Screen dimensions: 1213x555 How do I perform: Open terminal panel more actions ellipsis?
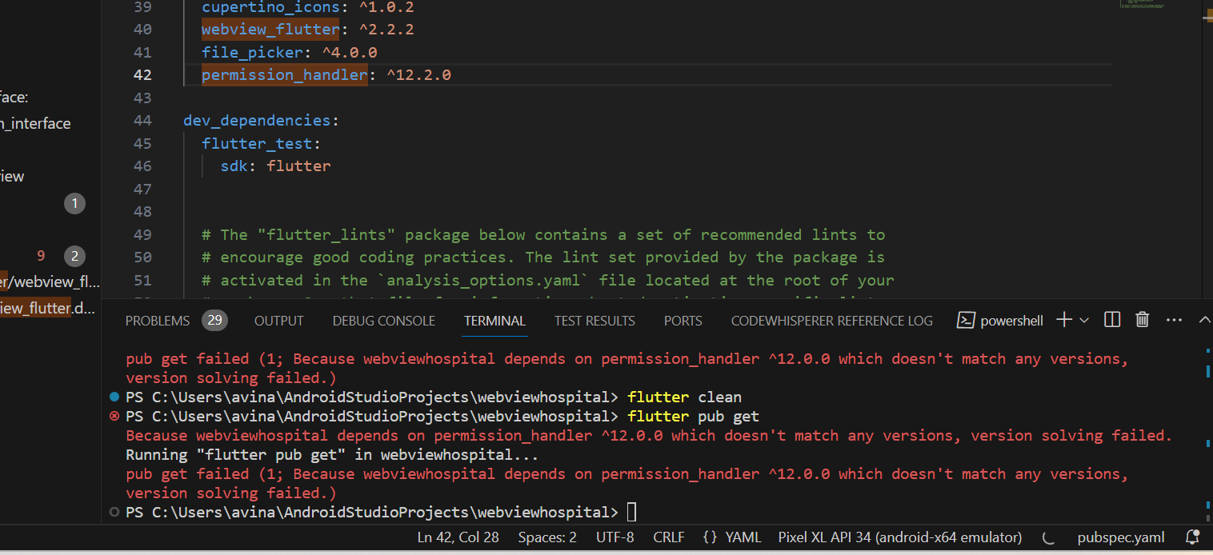pos(1174,320)
